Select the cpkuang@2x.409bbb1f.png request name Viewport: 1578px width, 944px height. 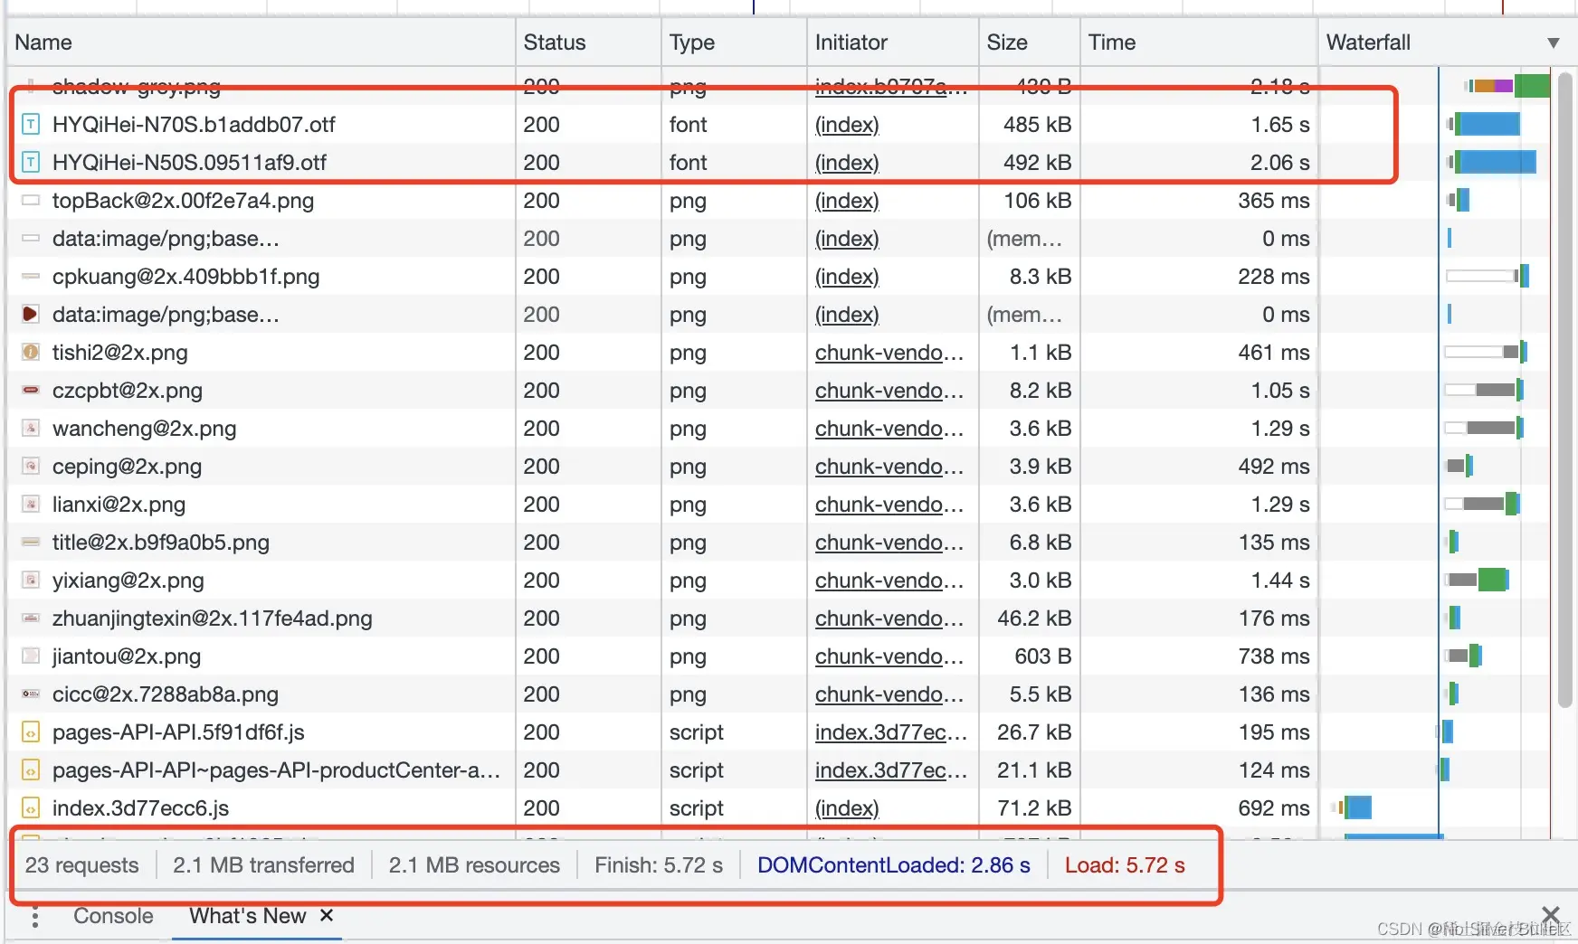[x=185, y=277]
